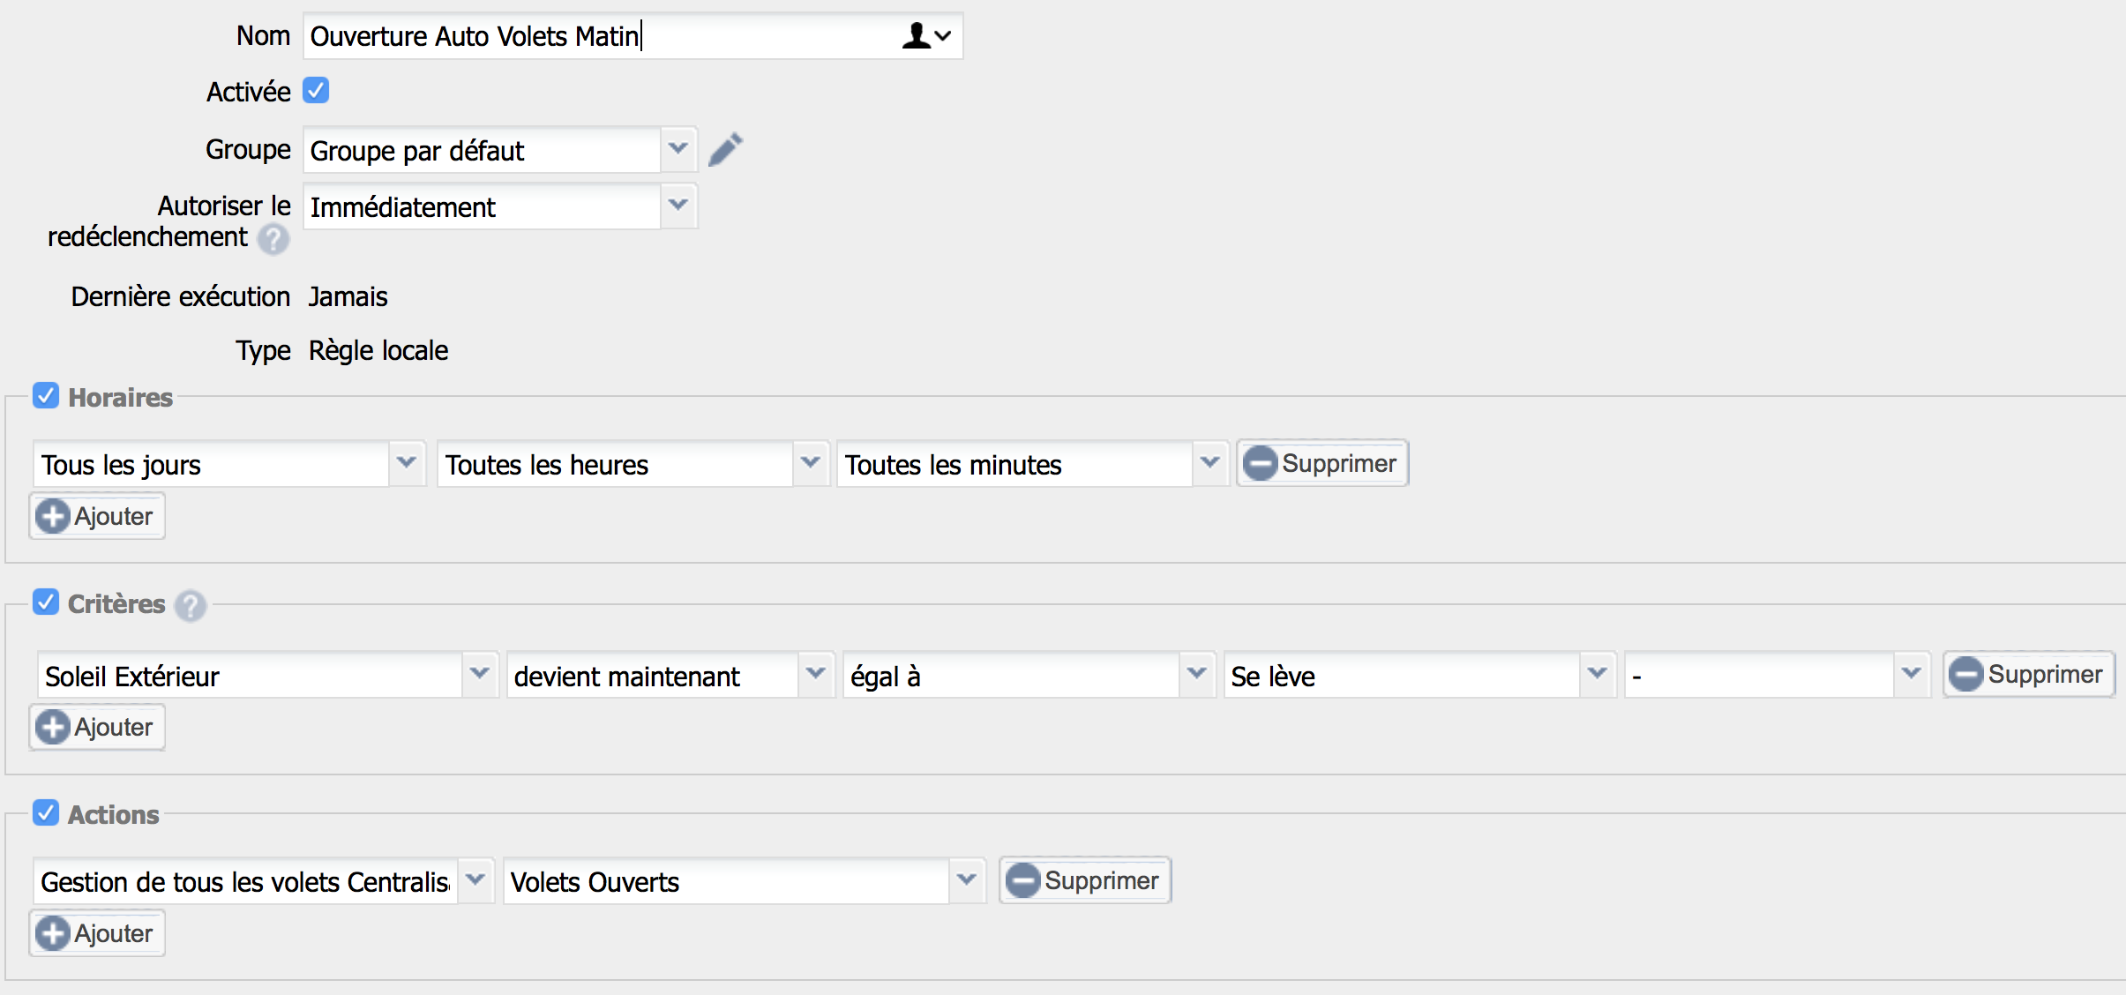Expand the Soleil Extérieur criterion dropdown
2126x995 pixels.
point(479,675)
